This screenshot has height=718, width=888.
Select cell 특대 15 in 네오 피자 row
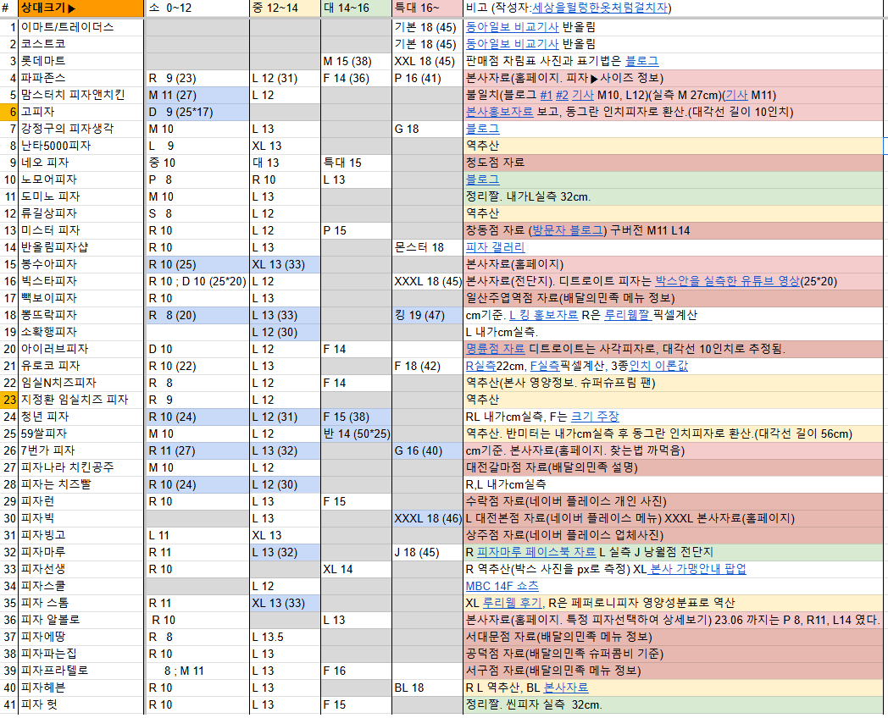(356, 163)
